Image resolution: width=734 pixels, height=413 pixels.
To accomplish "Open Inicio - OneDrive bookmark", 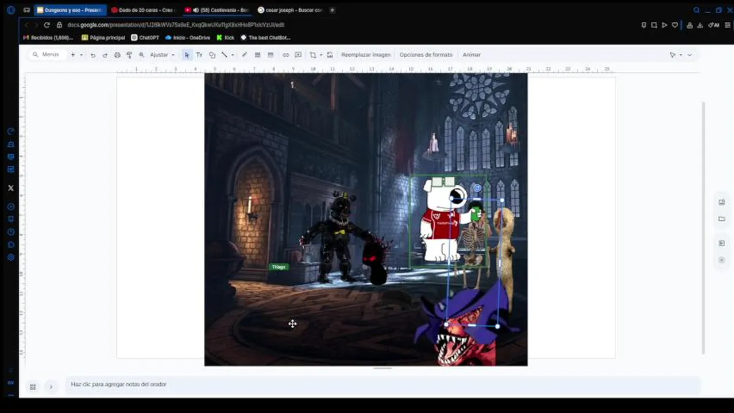I will 187,38.
